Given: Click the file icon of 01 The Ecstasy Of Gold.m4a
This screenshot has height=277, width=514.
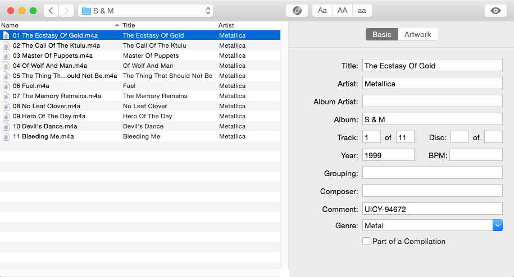Looking at the screenshot, I should click(6, 35).
